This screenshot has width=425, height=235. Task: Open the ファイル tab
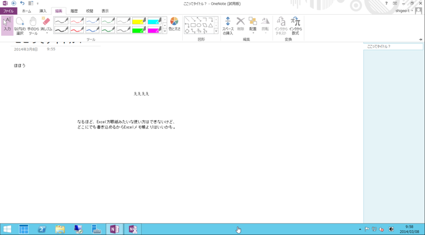(8, 11)
